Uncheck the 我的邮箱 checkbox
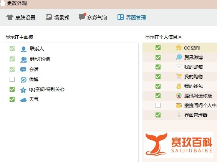This screenshot has width=217, height=162. pyautogui.click(x=158, y=67)
